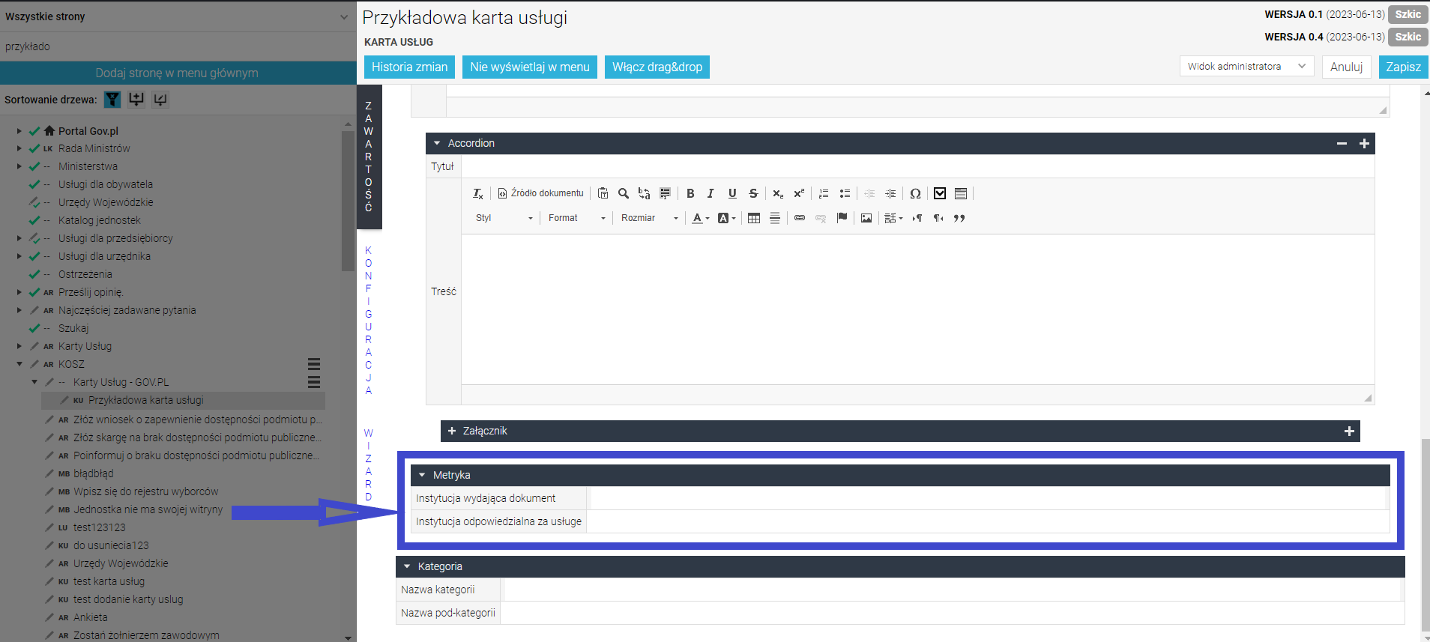This screenshot has width=1430, height=642.
Task: Toggle italic formatting
Action: [711, 193]
